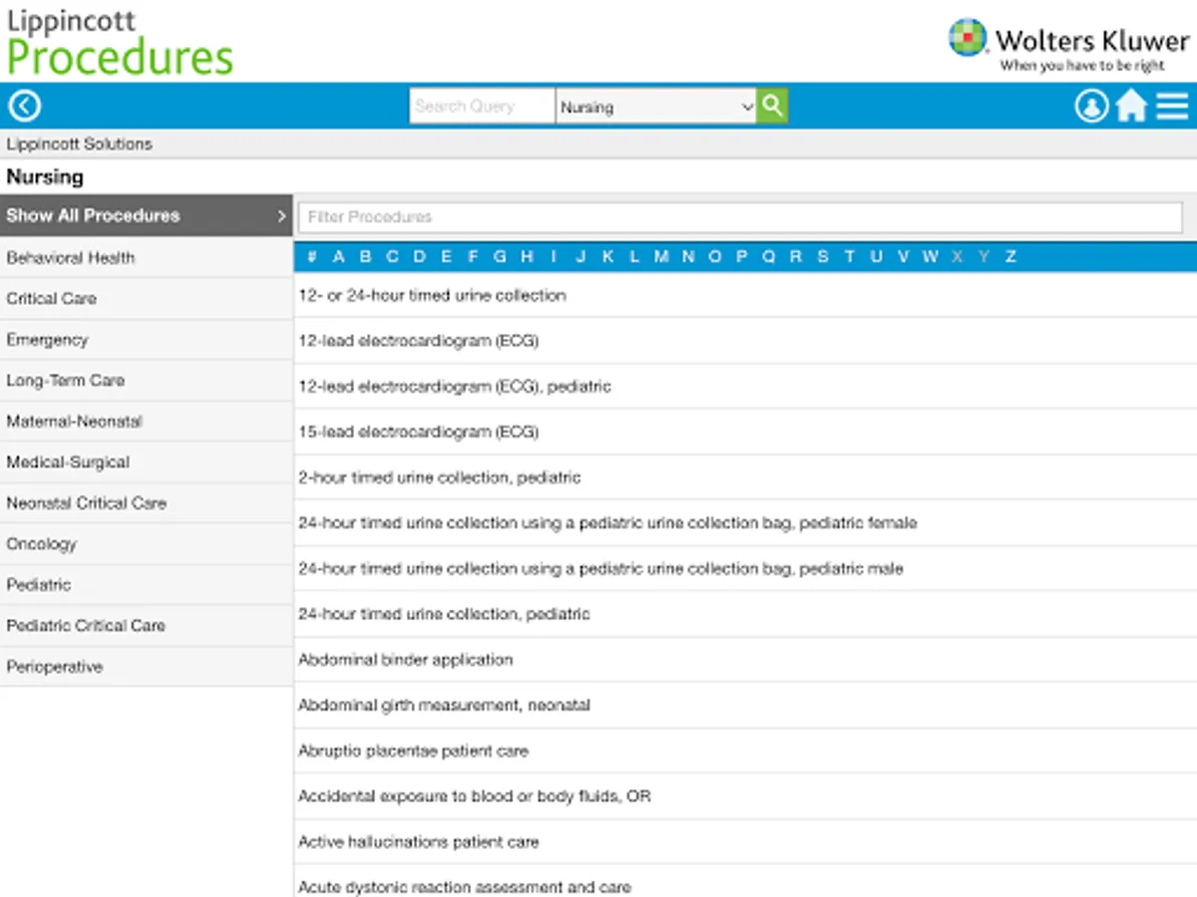
Task: Jump to letter I in index
Action: pos(554,256)
